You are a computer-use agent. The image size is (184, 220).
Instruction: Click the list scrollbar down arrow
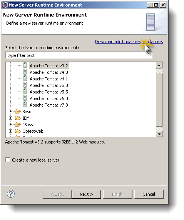(x=159, y=134)
